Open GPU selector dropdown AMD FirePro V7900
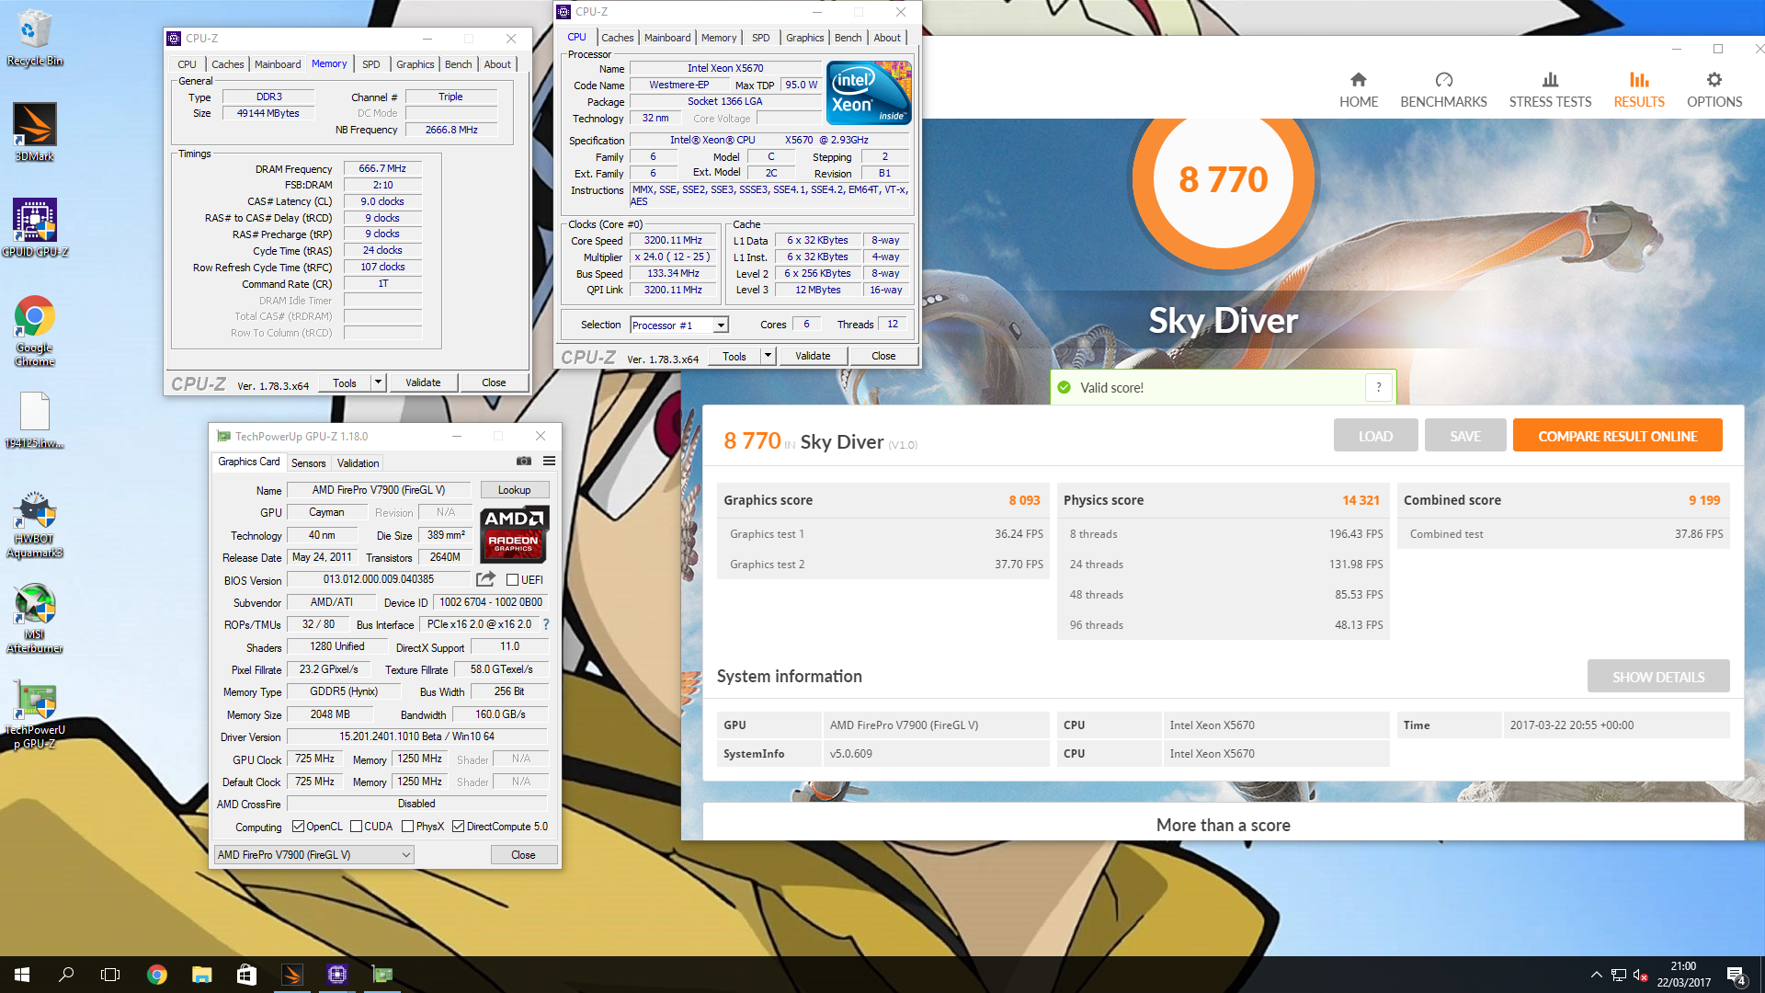This screenshot has height=993, width=1765. coord(313,854)
